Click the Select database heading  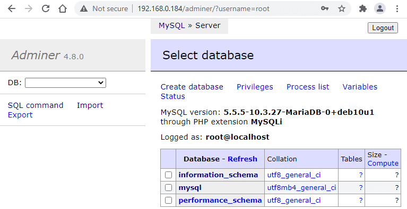(x=208, y=55)
